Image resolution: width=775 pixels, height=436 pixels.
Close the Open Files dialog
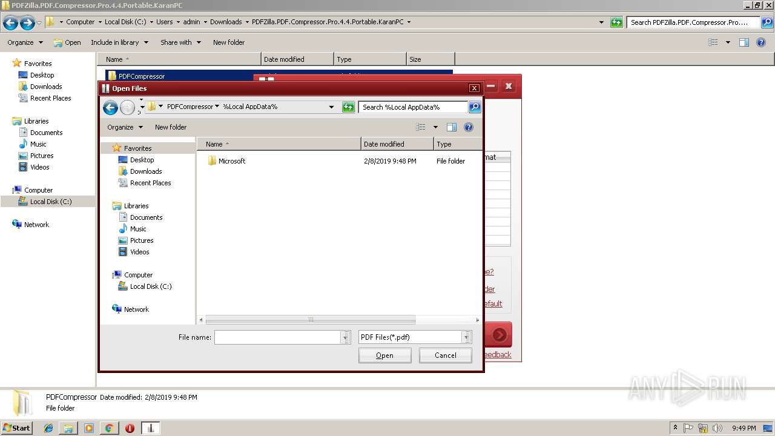tap(475, 88)
